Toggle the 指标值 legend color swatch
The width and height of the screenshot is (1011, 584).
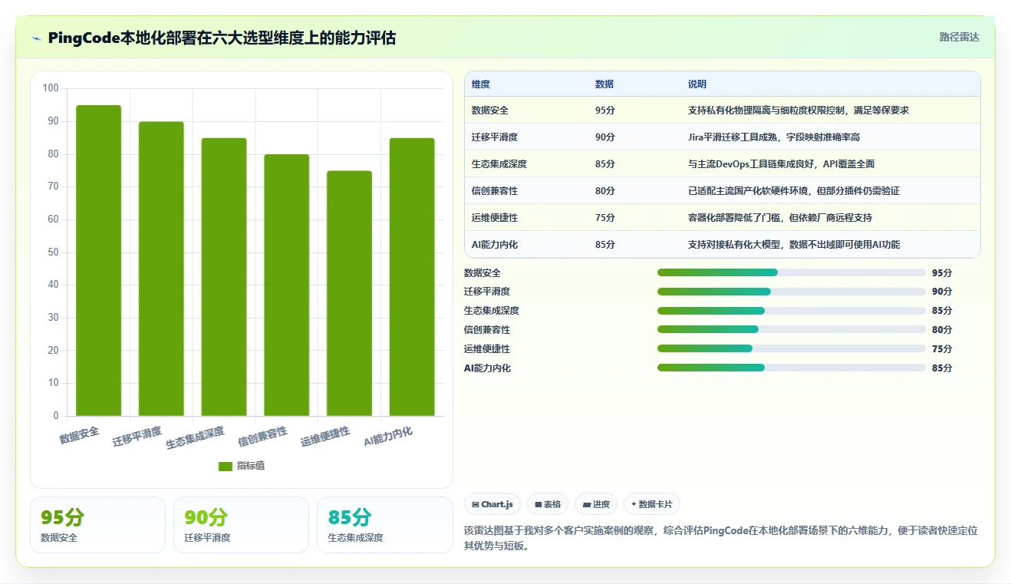click(x=226, y=466)
